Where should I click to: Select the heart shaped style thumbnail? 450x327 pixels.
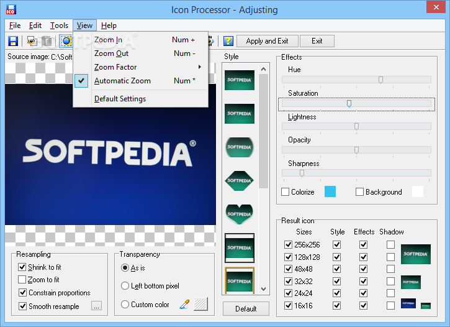pos(240,214)
